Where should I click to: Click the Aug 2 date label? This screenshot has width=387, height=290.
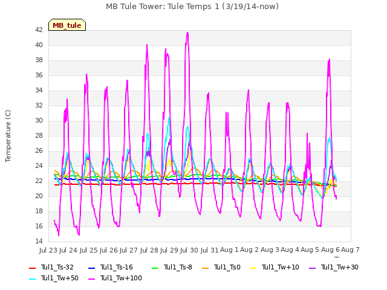(249, 250)
